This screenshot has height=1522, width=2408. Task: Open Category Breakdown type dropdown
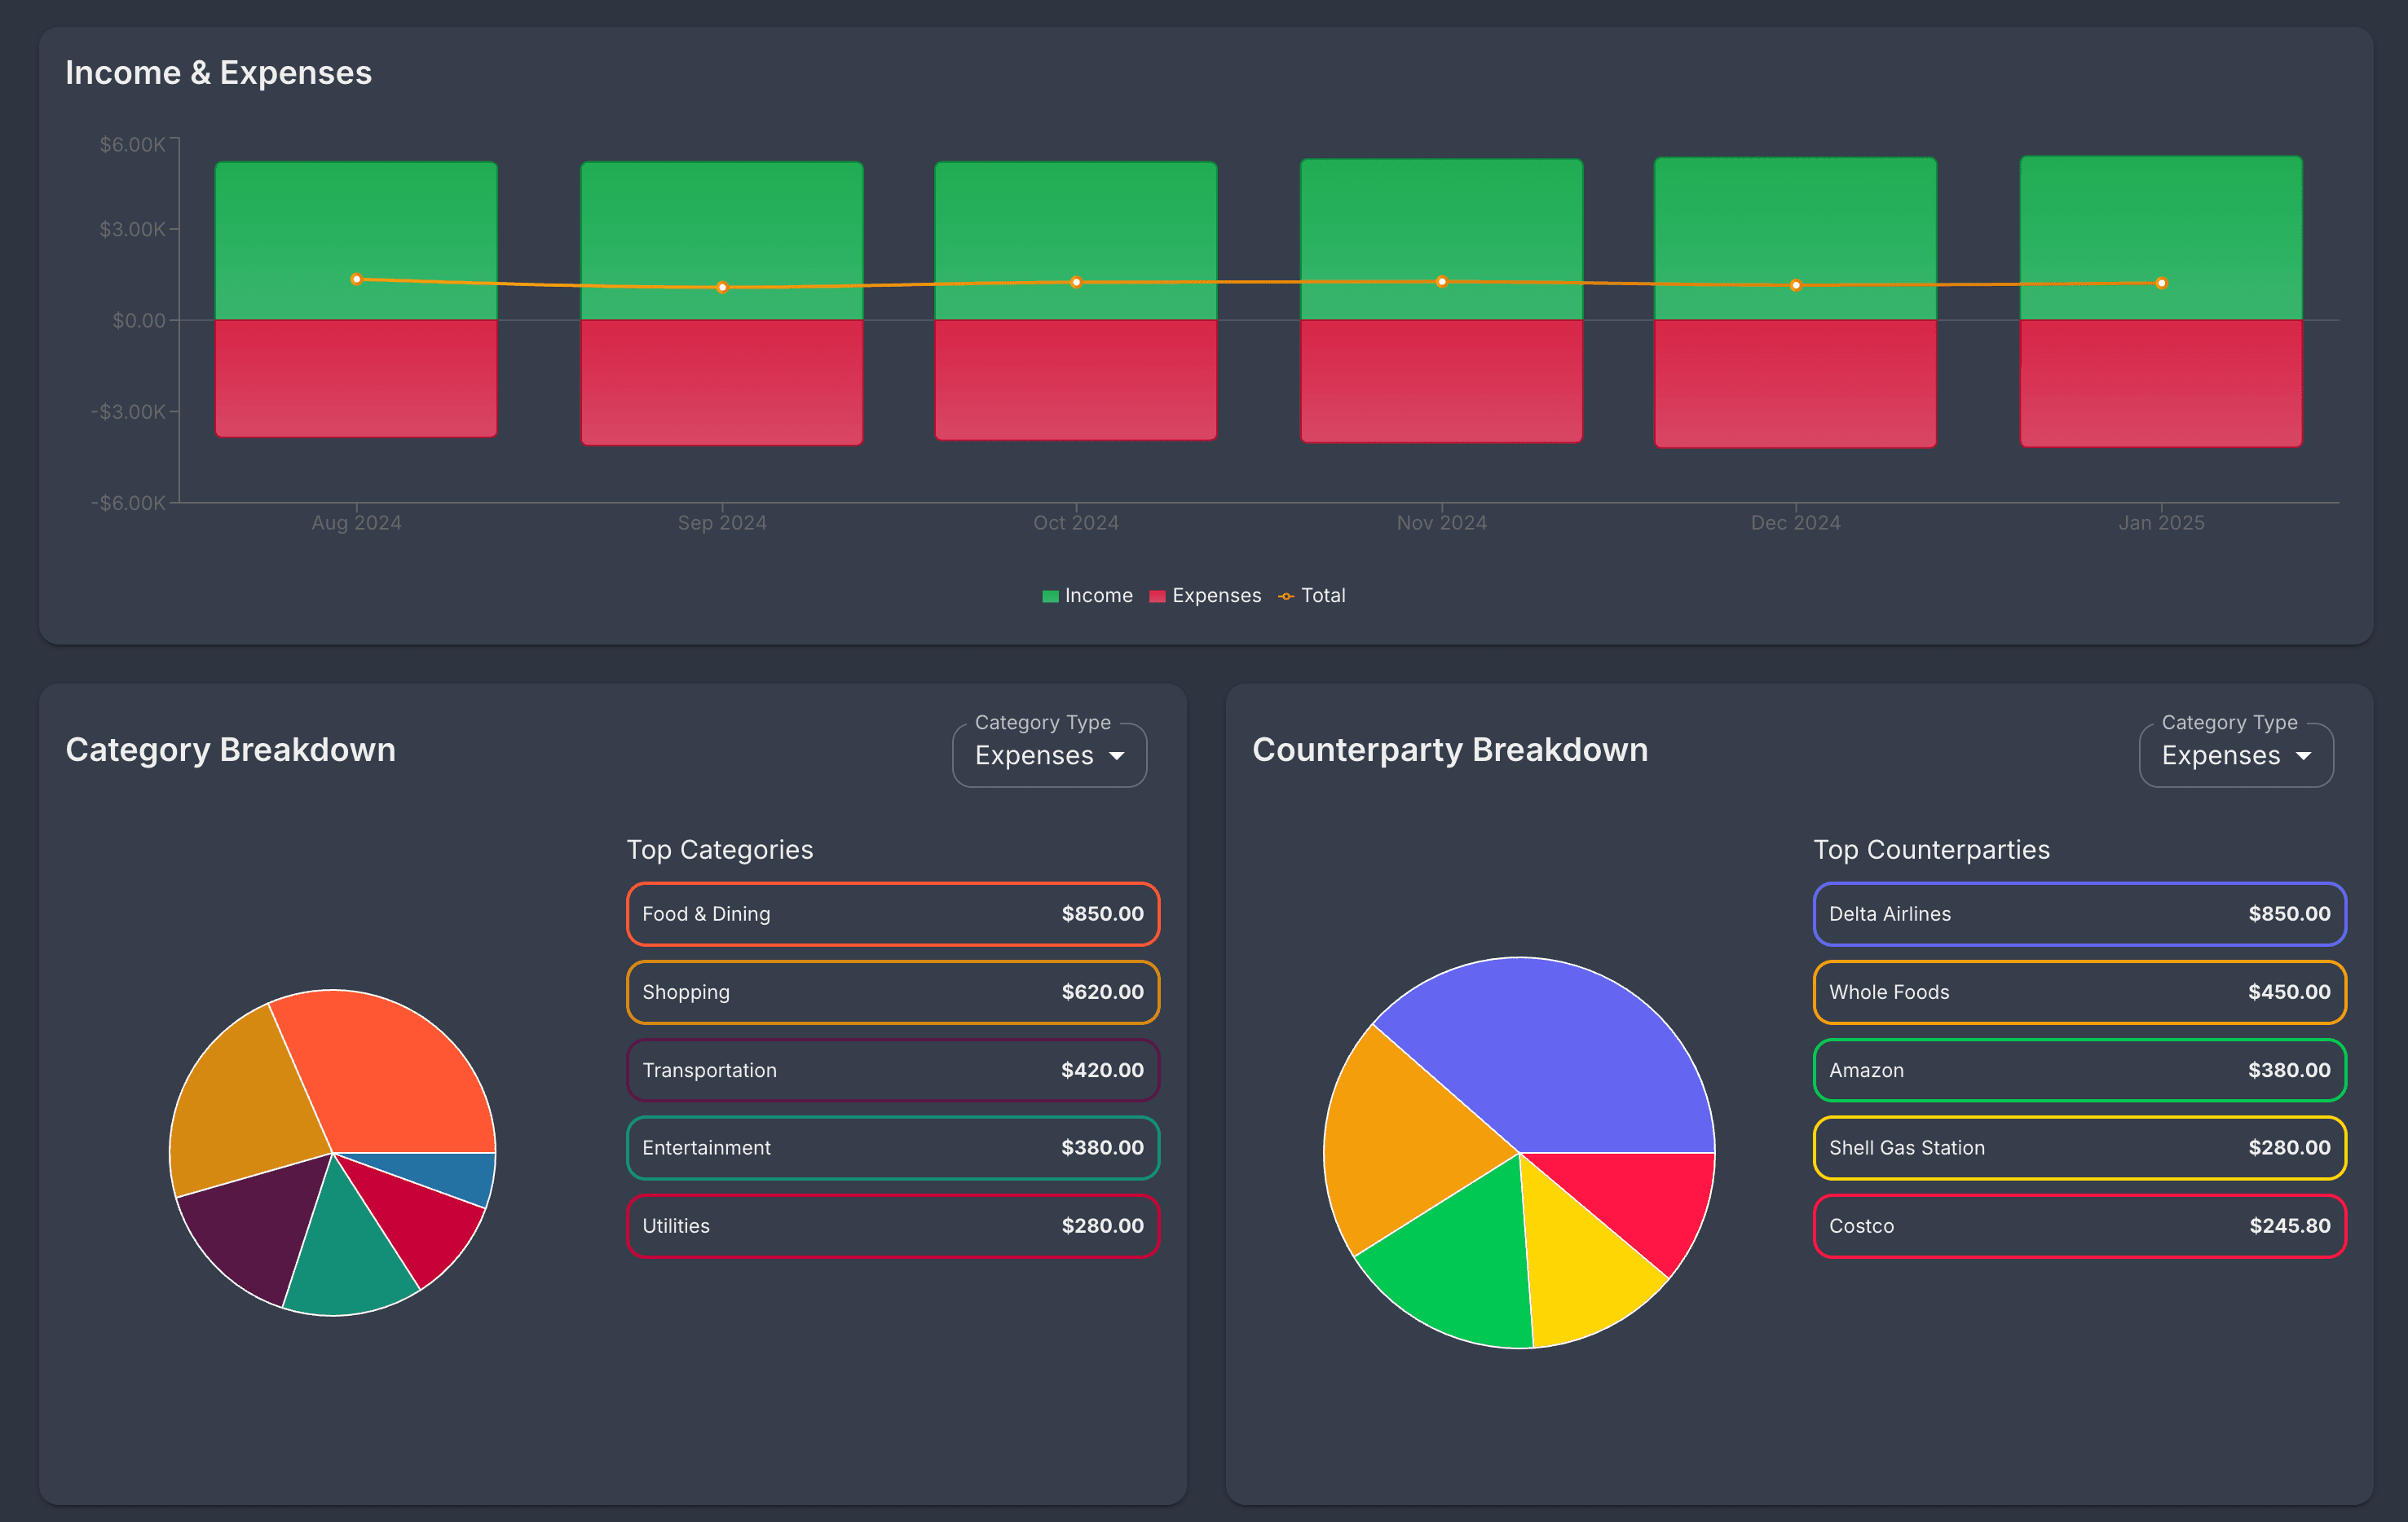click(1048, 755)
